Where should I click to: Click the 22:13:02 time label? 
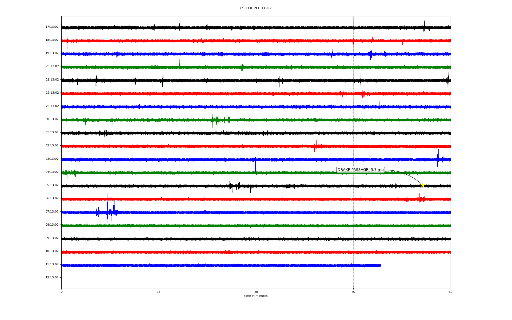click(52, 93)
